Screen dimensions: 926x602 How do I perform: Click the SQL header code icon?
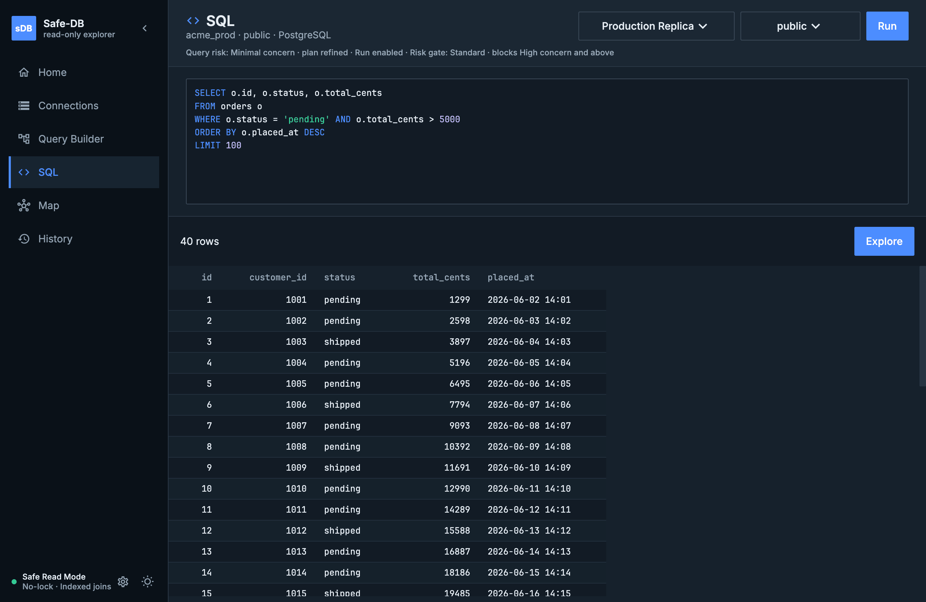pyautogui.click(x=193, y=21)
